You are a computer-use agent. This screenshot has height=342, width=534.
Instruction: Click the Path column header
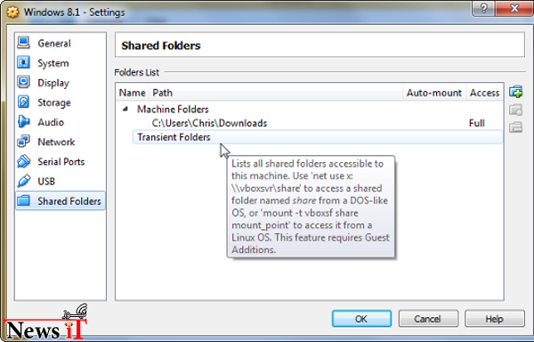tap(276, 93)
